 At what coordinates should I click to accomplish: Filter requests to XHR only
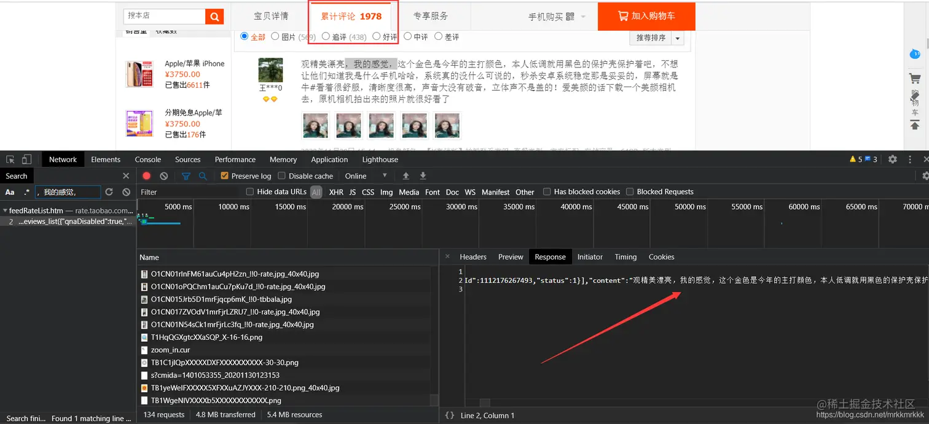coord(336,191)
